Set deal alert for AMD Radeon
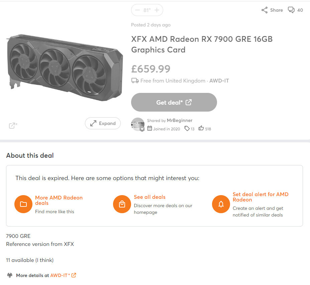This screenshot has width=310, height=285. (x=261, y=197)
